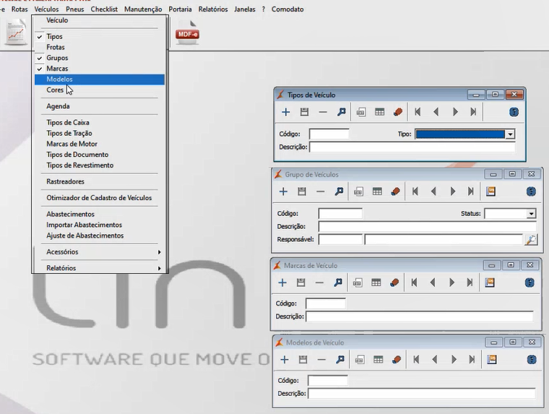Open help icon in Tipos de Veículo
The height and width of the screenshot is (414, 549).
(x=514, y=112)
